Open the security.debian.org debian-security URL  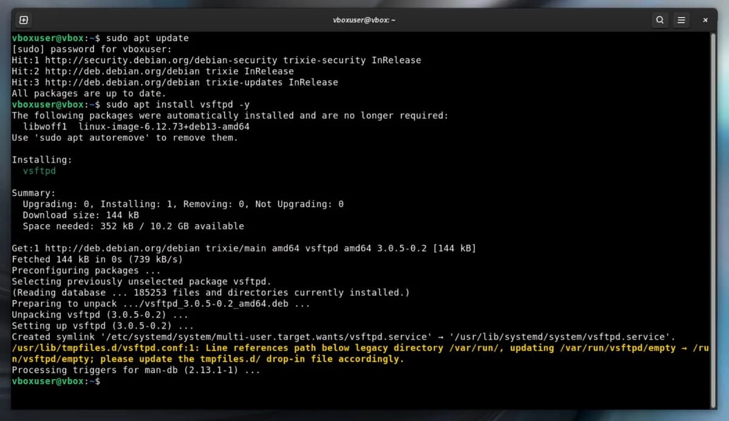tap(162, 60)
